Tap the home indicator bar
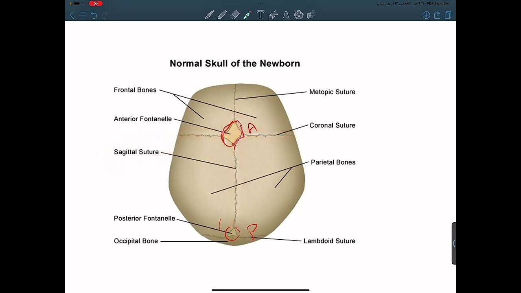This screenshot has height=293, width=521. tap(260, 290)
